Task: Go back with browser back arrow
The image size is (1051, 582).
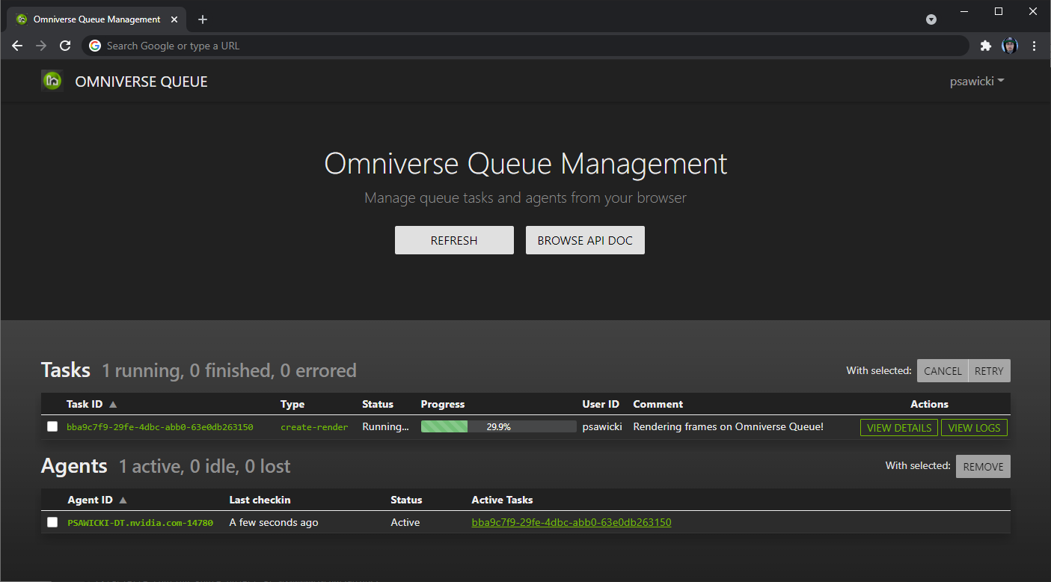Action: pyautogui.click(x=17, y=46)
